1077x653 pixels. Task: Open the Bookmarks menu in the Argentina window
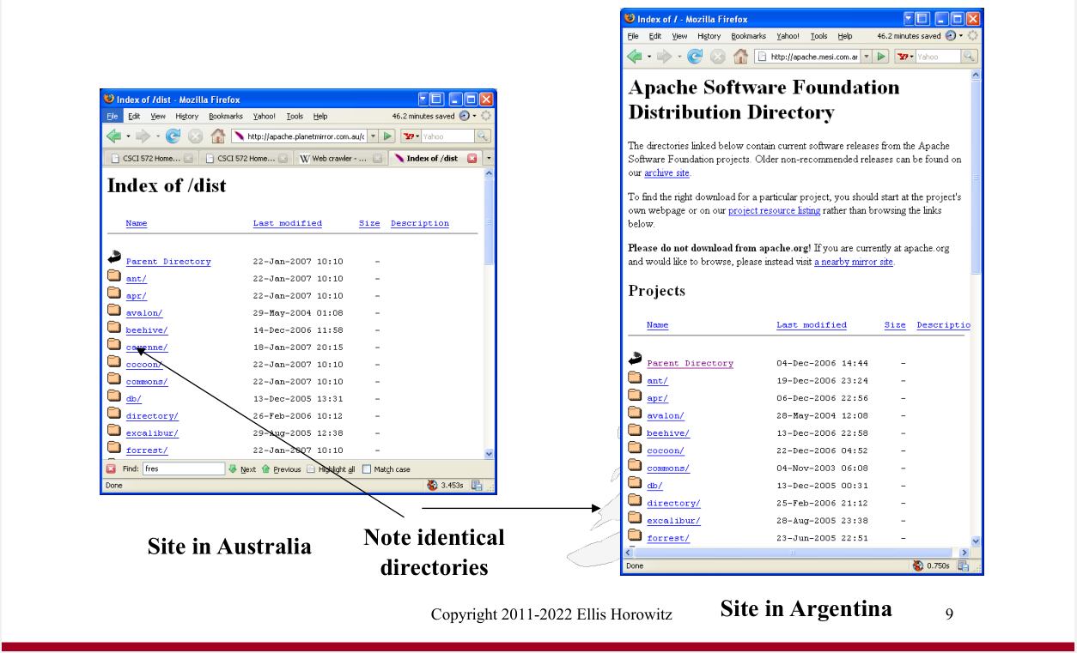click(748, 36)
